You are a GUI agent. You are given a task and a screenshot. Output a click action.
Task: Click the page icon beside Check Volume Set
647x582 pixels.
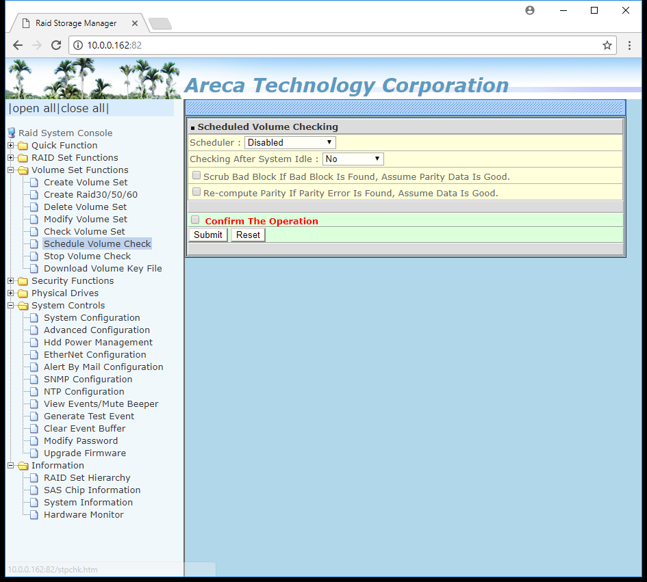[x=35, y=232]
